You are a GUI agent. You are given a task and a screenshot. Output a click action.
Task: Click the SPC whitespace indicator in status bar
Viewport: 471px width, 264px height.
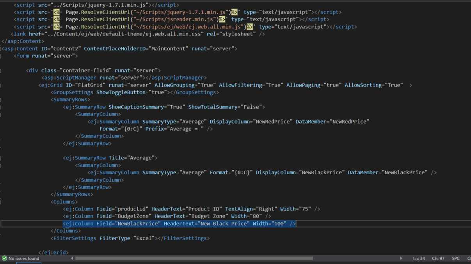(x=456, y=259)
